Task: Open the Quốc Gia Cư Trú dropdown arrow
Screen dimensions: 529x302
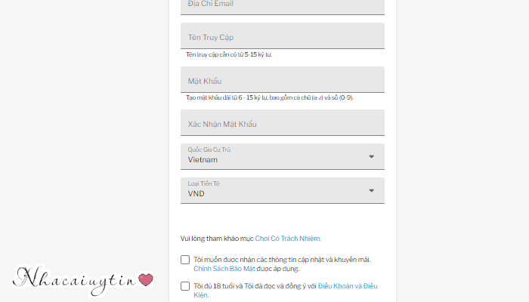Action: [x=372, y=157]
